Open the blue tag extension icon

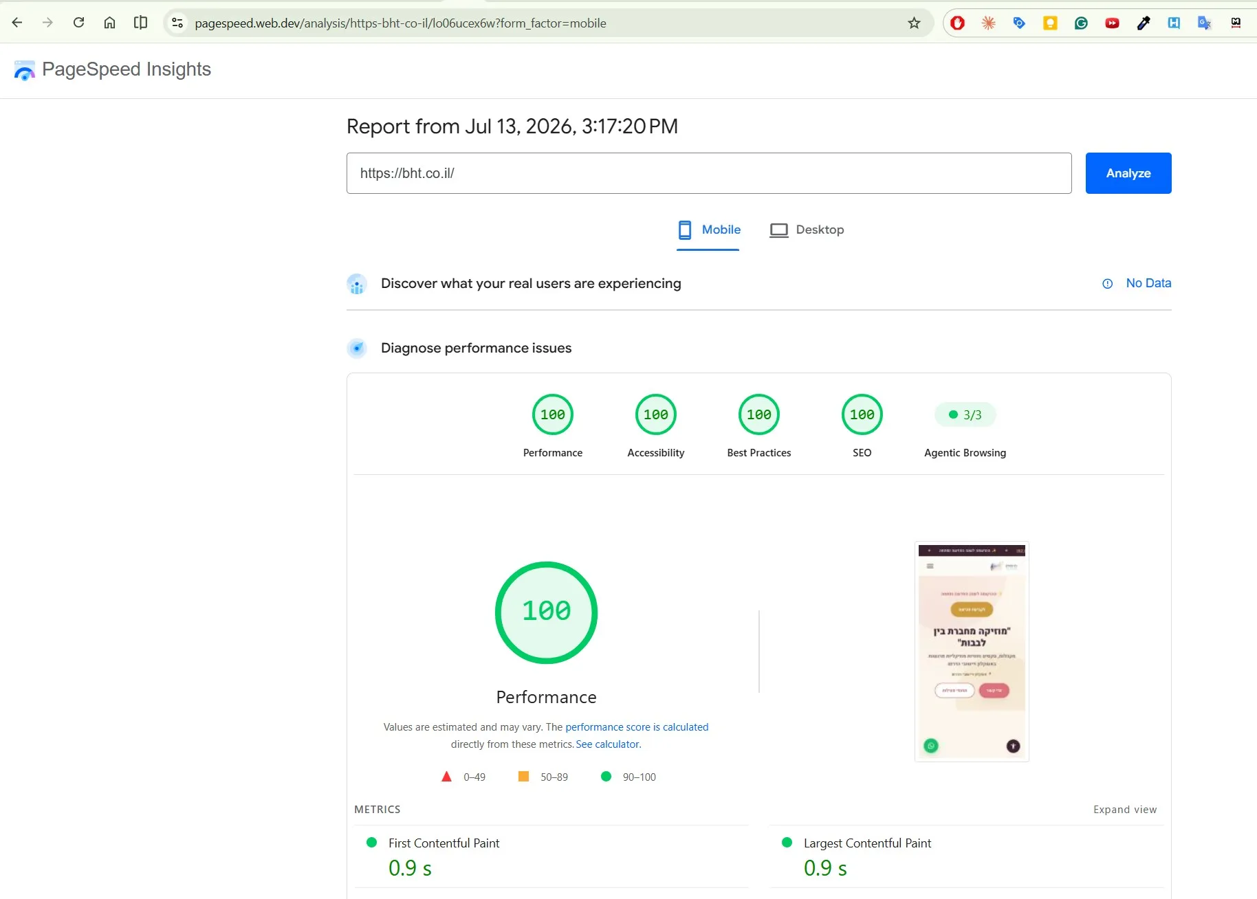coord(1019,23)
